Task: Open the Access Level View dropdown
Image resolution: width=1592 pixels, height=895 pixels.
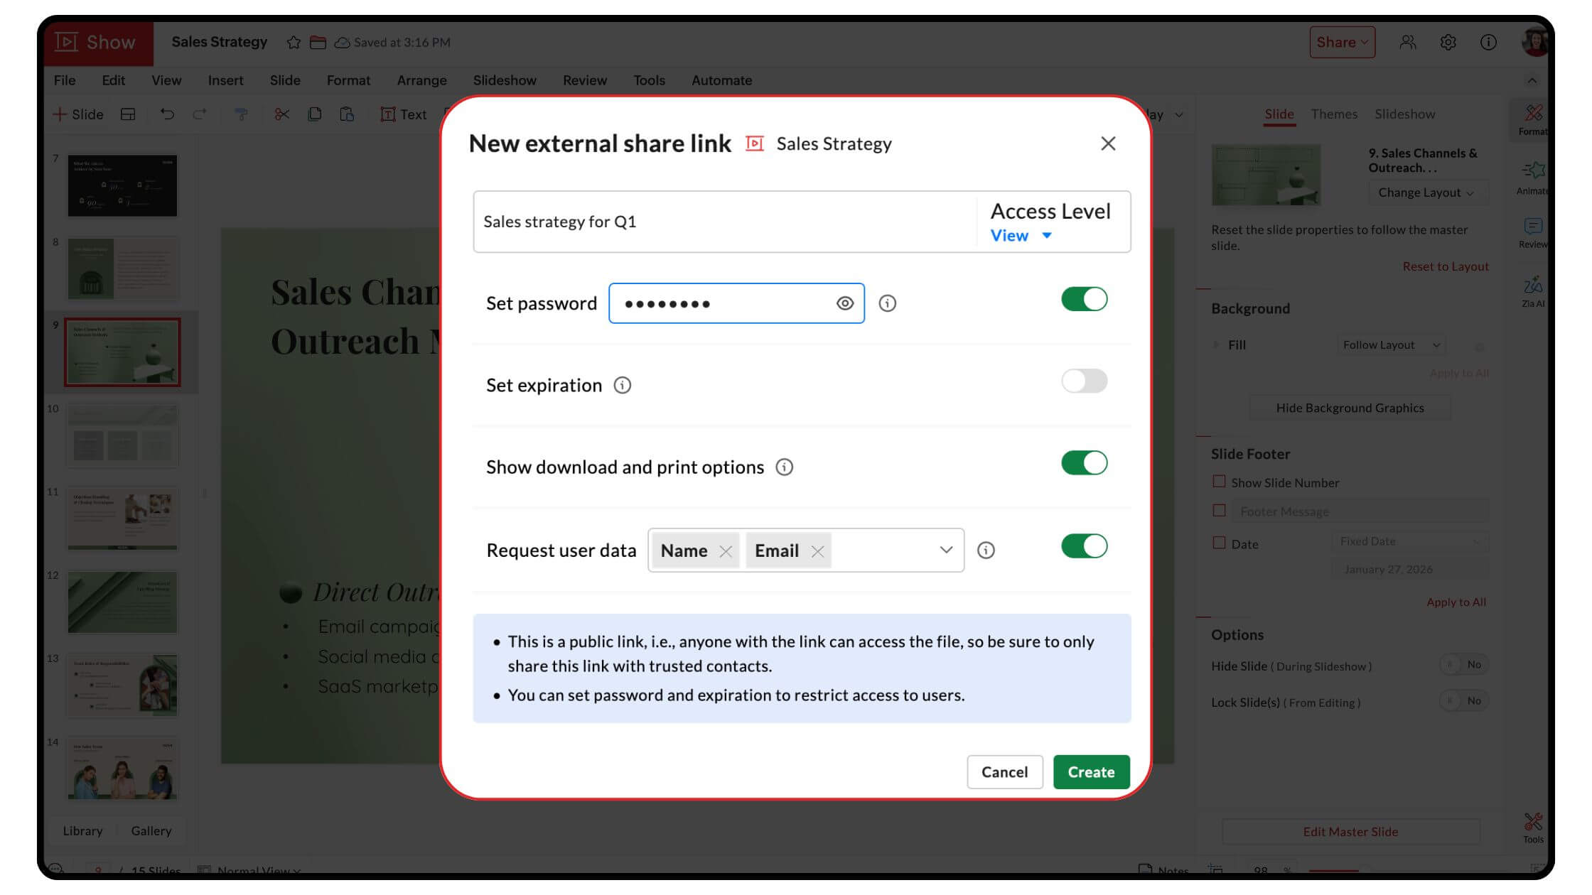Action: pyautogui.click(x=1021, y=236)
